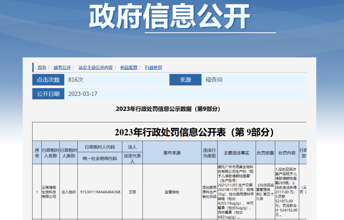Click the credit code 91530111MA6K40A36B cell
The height and width of the screenshot is (220, 344).
(x=100, y=192)
